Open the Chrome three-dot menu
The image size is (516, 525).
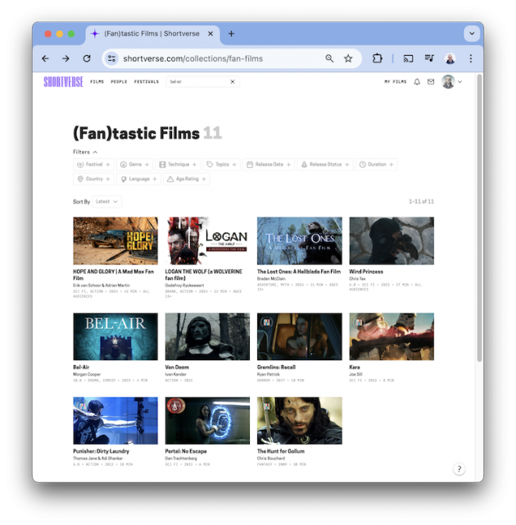point(471,58)
